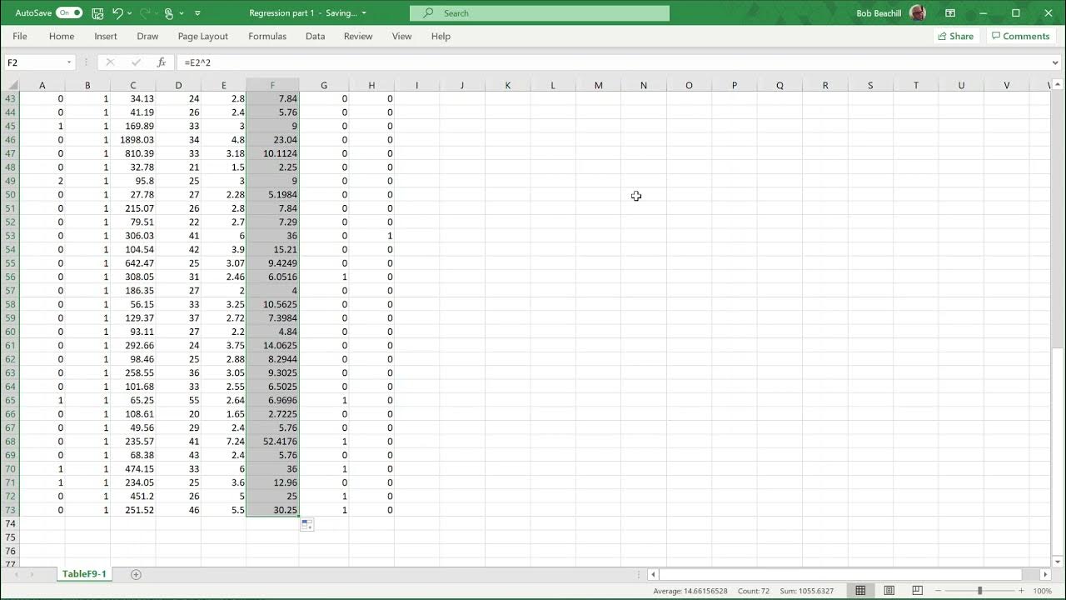
Task: Select the TableF9-1 sheet tab
Action: [x=84, y=574]
